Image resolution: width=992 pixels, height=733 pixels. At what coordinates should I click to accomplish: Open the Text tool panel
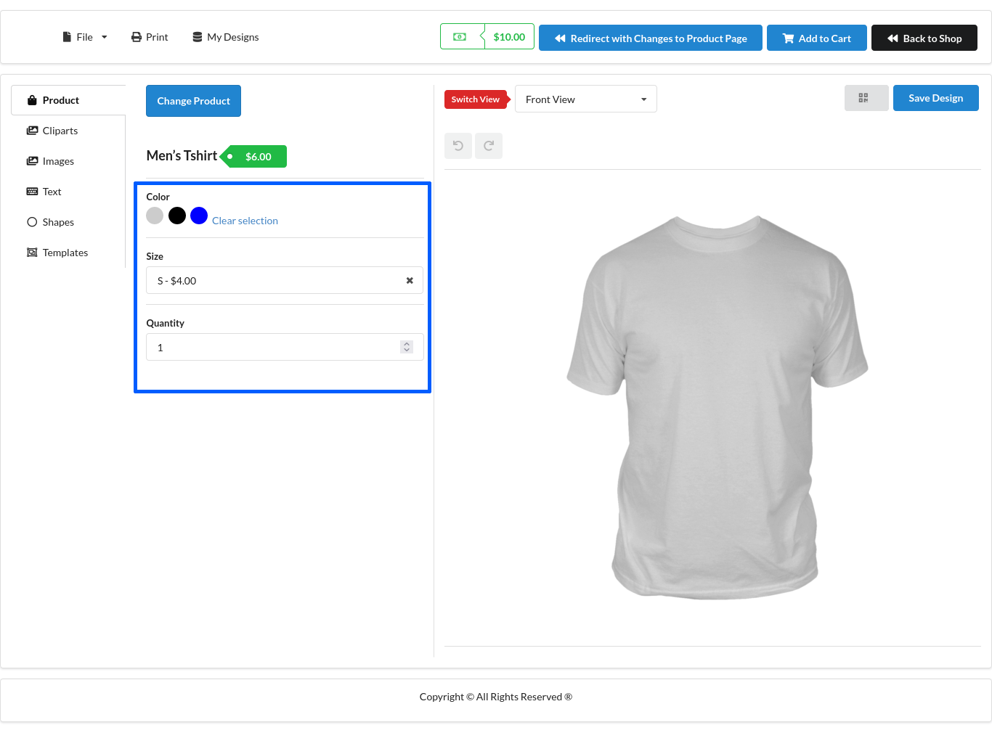(52, 192)
